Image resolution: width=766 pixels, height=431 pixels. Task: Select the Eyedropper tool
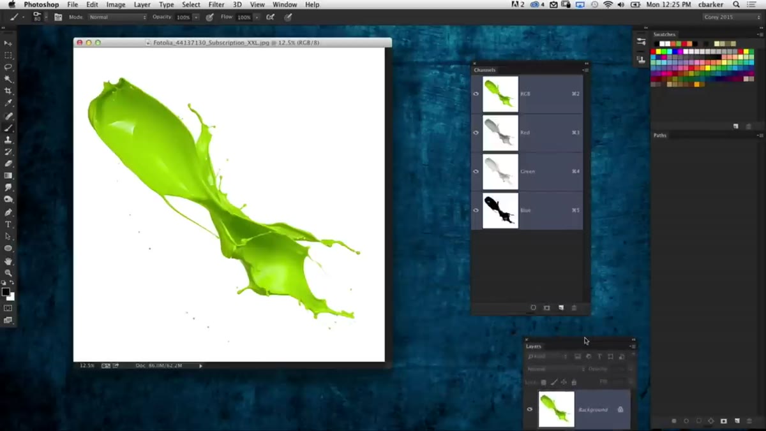click(8, 103)
